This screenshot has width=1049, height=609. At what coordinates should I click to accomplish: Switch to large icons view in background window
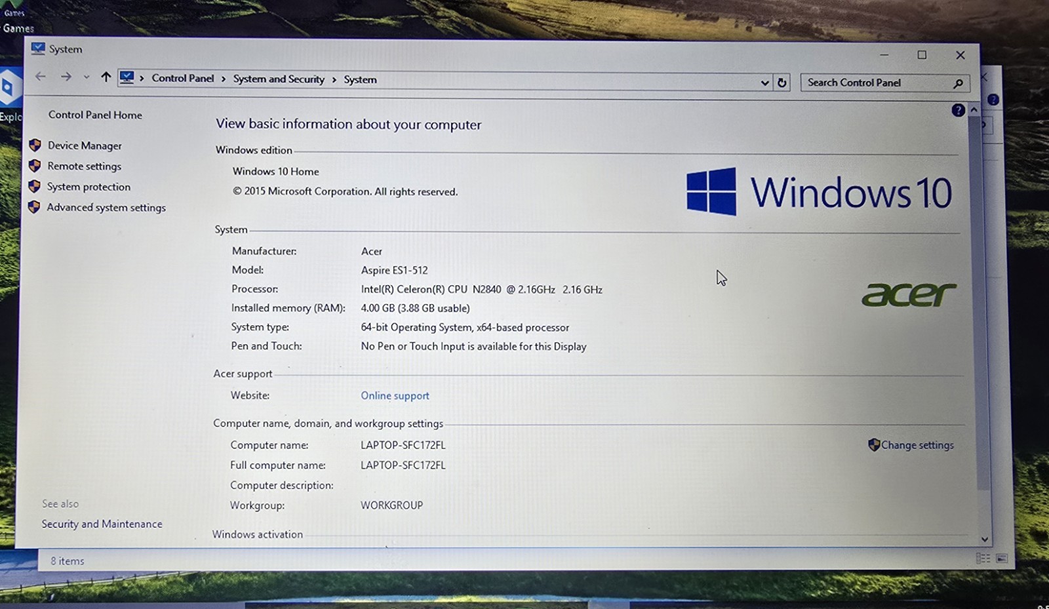point(1002,559)
